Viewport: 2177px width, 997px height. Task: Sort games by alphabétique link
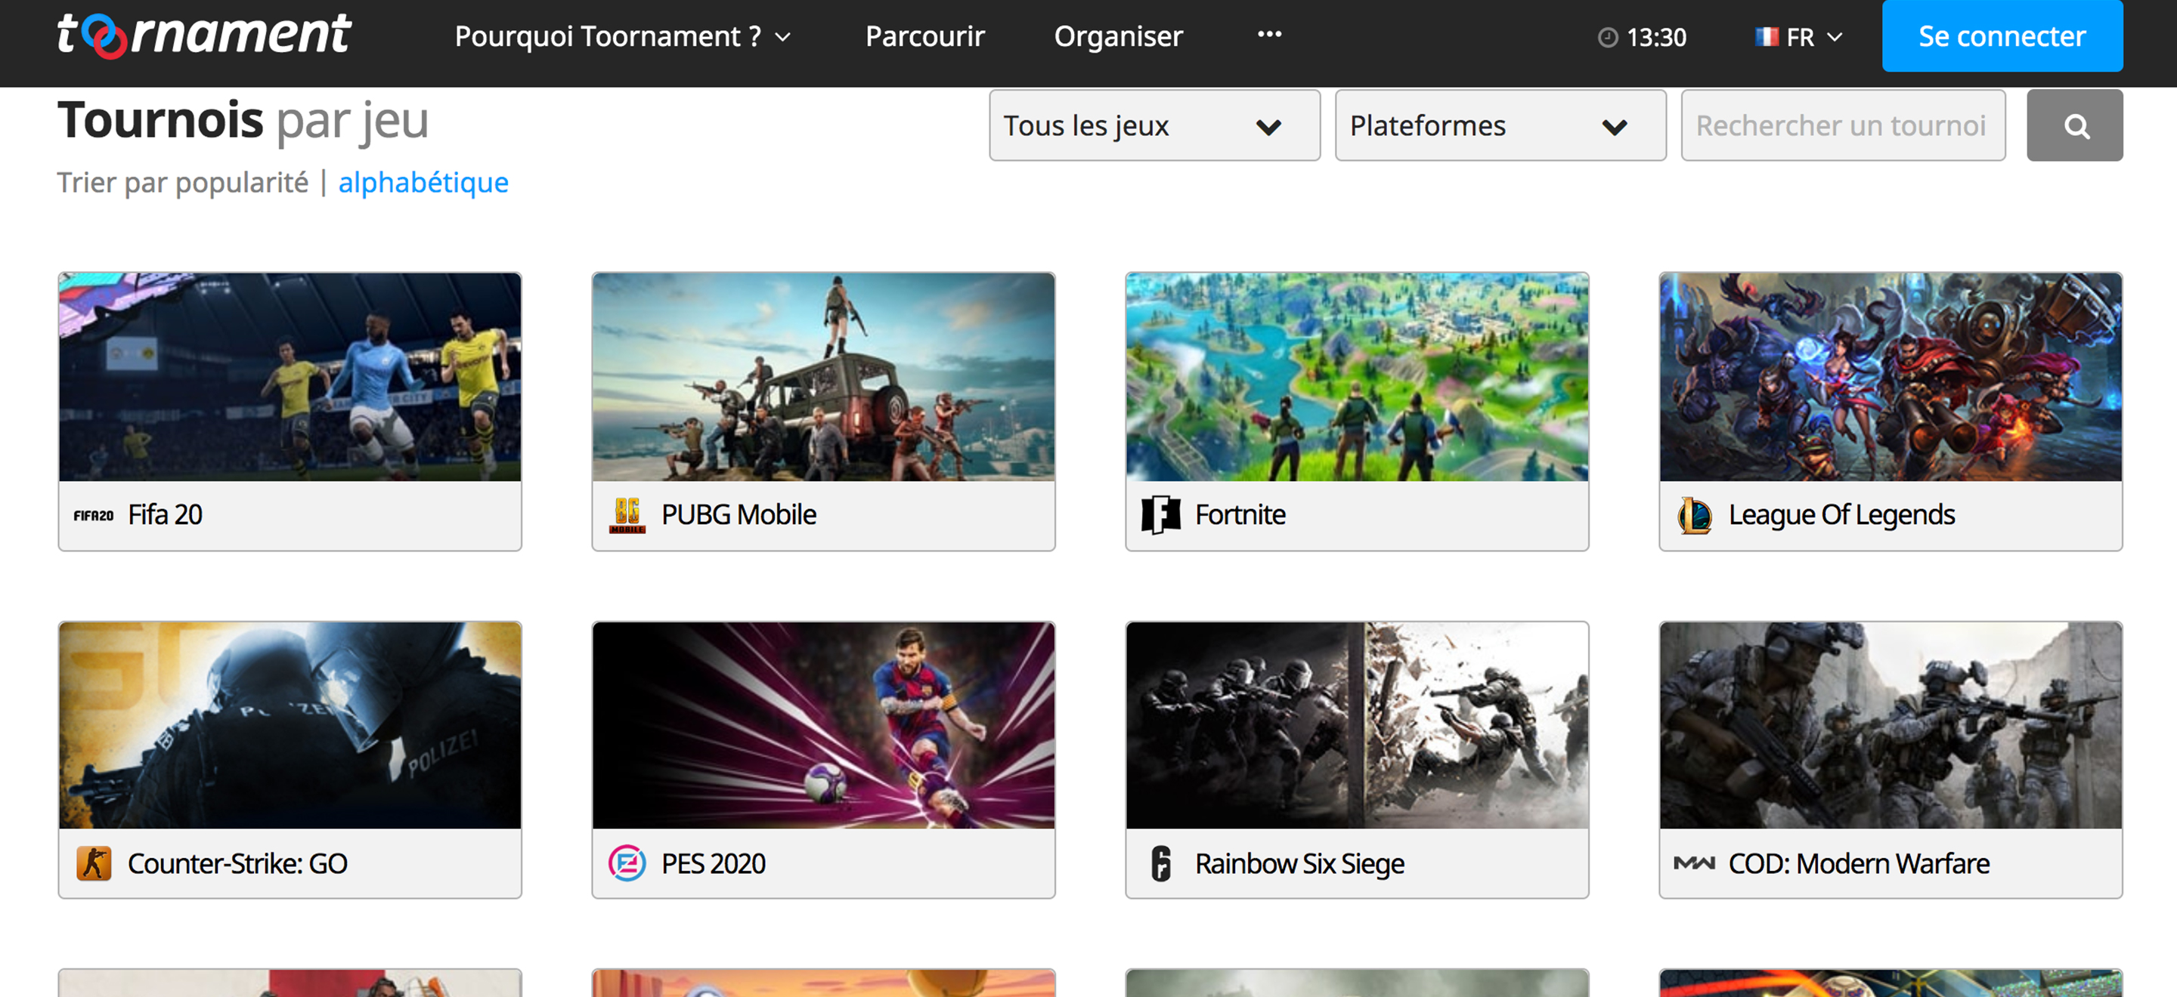click(423, 182)
